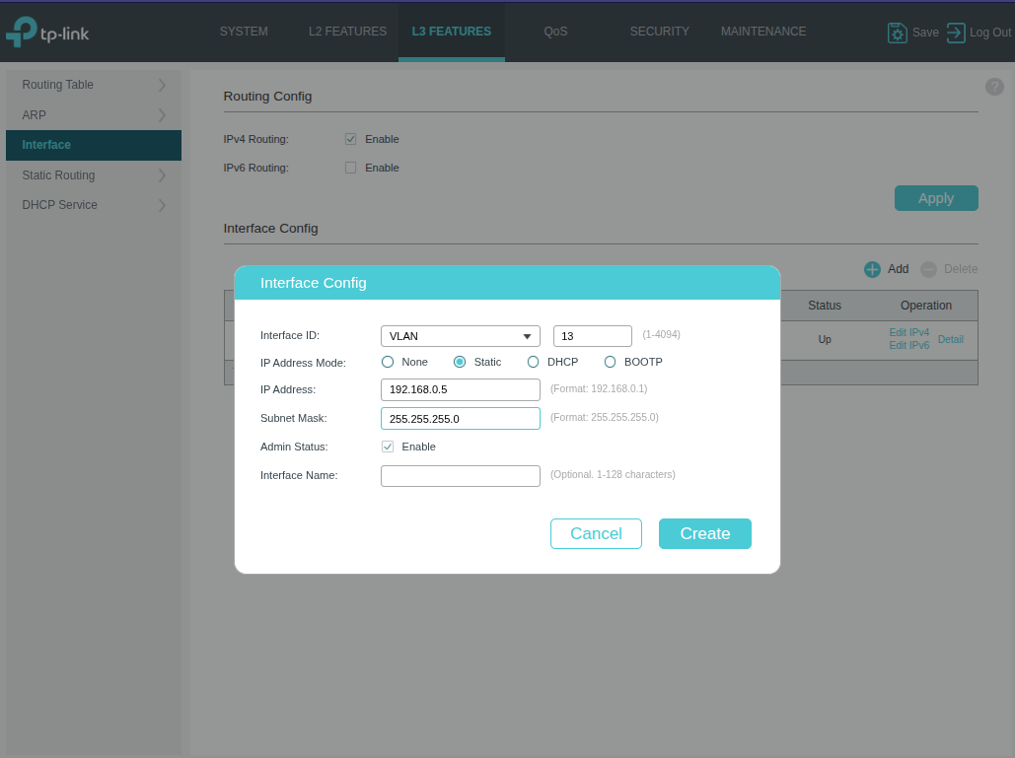Open the QoS tab

[555, 32]
